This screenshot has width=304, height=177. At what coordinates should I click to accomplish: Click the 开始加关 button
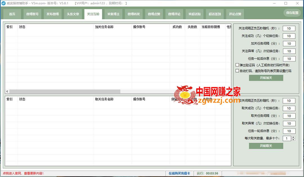pos(266,78)
